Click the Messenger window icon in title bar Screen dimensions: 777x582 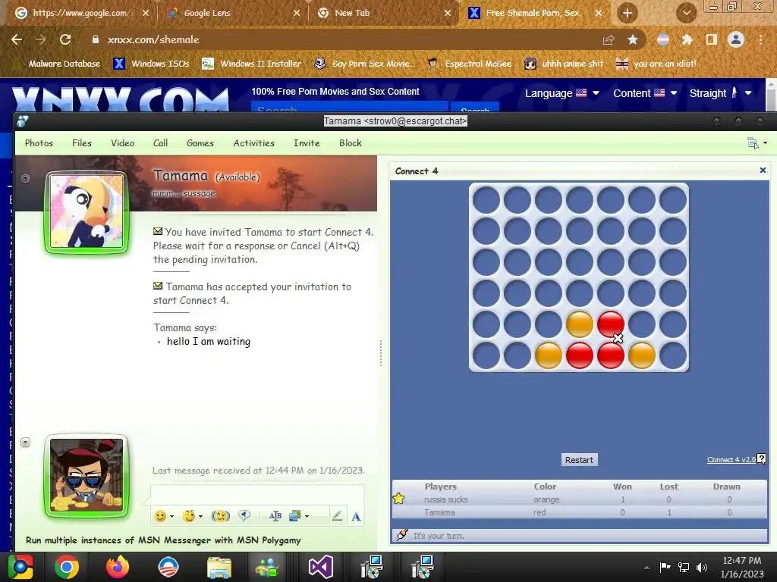click(22, 120)
